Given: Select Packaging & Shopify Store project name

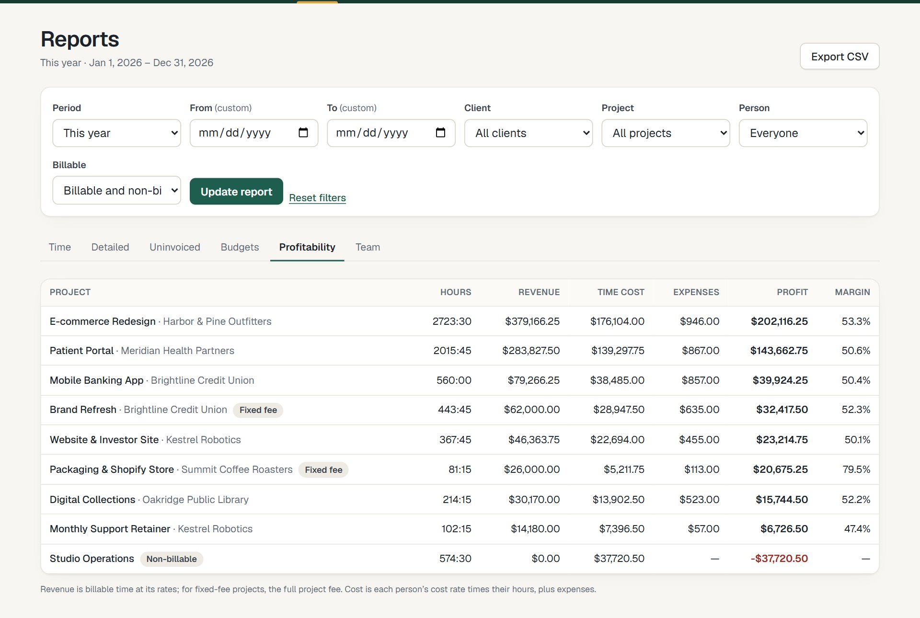Looking at the screenshot, I should coord(112,469).
